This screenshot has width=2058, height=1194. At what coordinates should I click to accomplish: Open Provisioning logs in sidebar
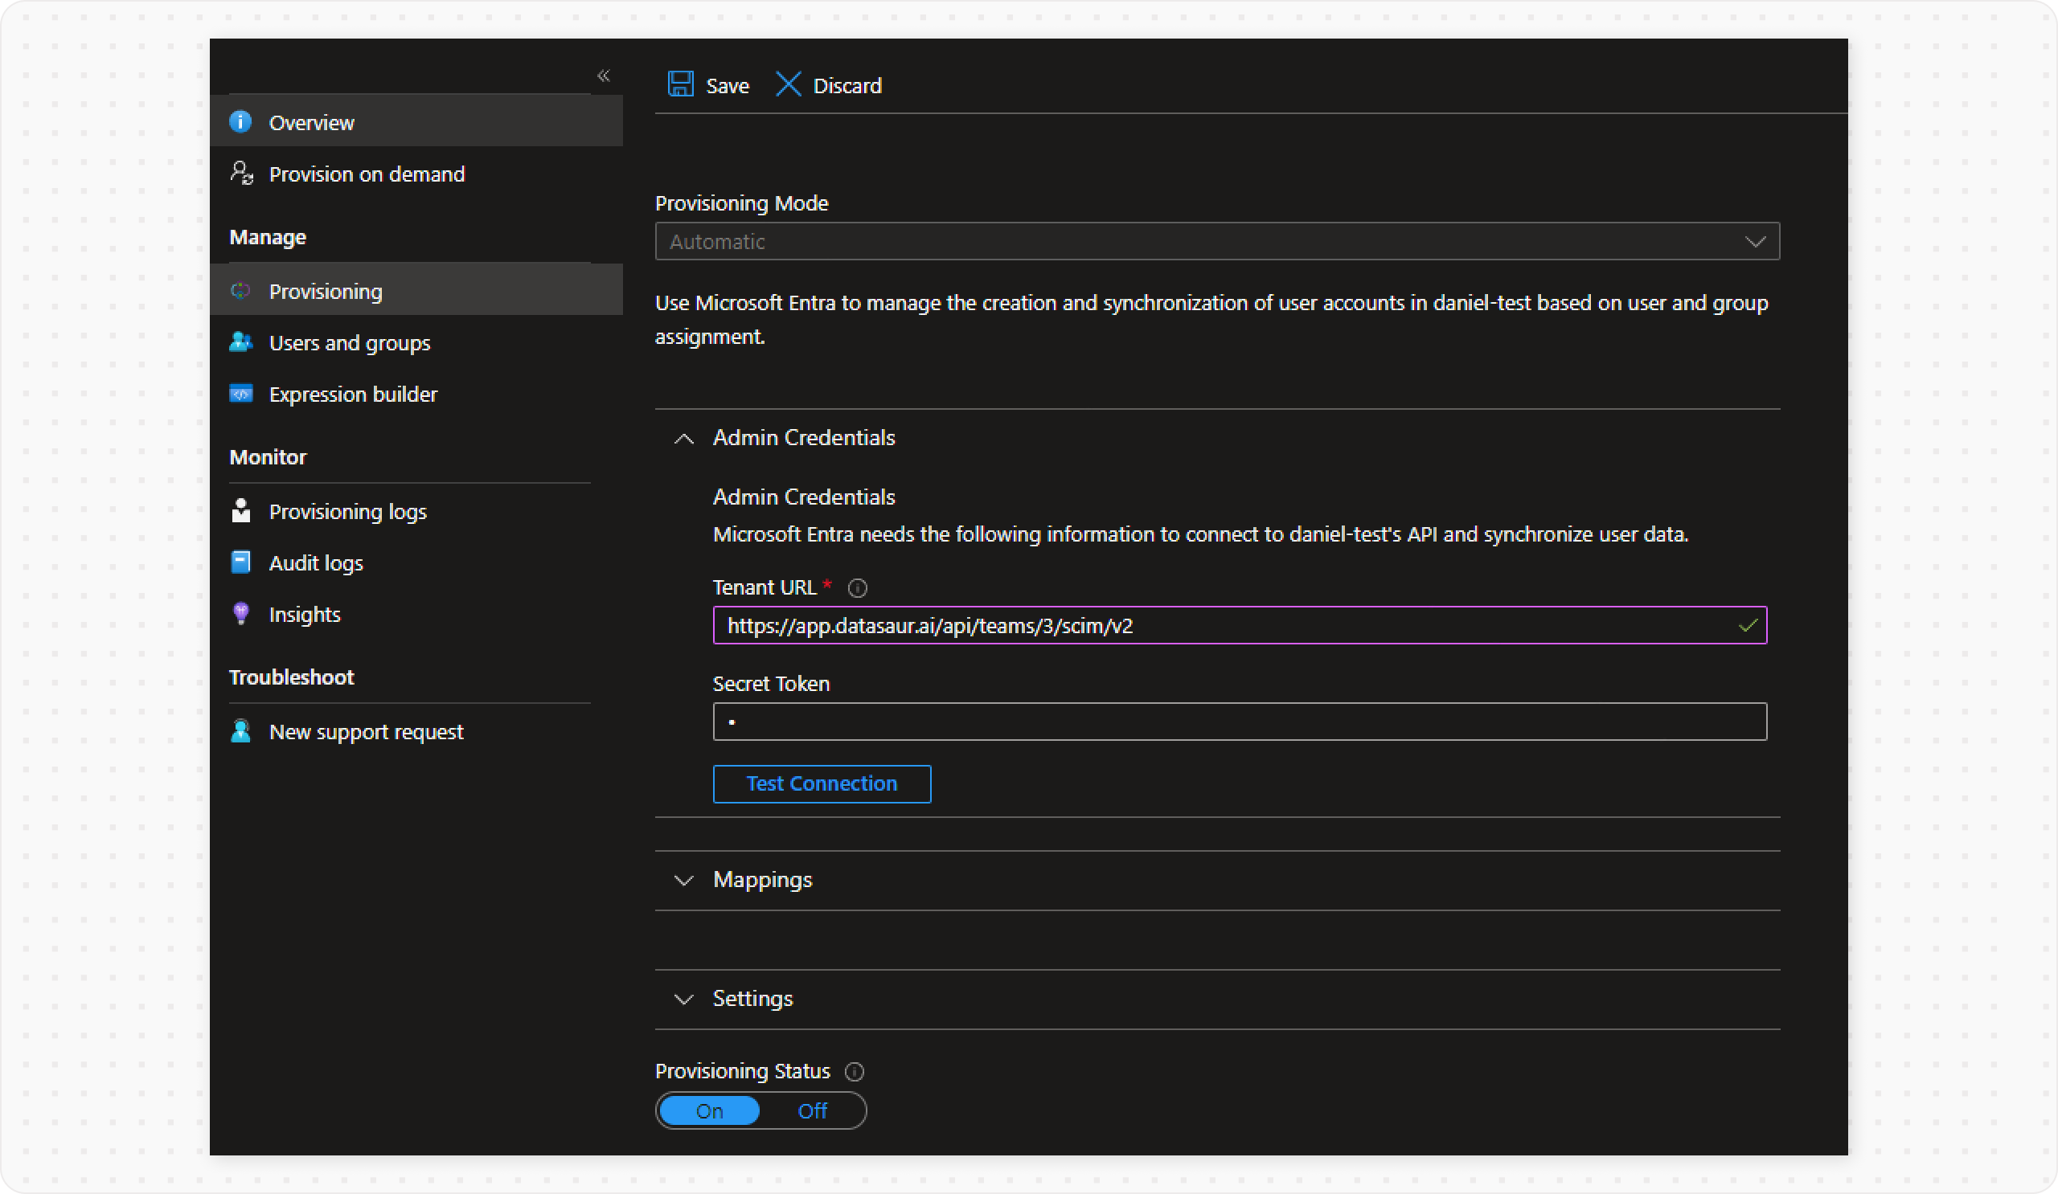tap(347, 512)
